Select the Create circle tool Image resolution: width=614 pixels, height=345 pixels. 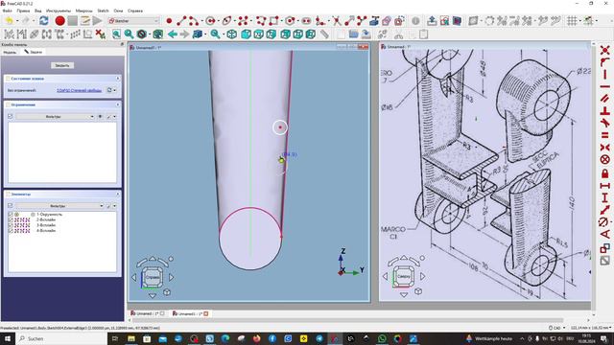211,21
